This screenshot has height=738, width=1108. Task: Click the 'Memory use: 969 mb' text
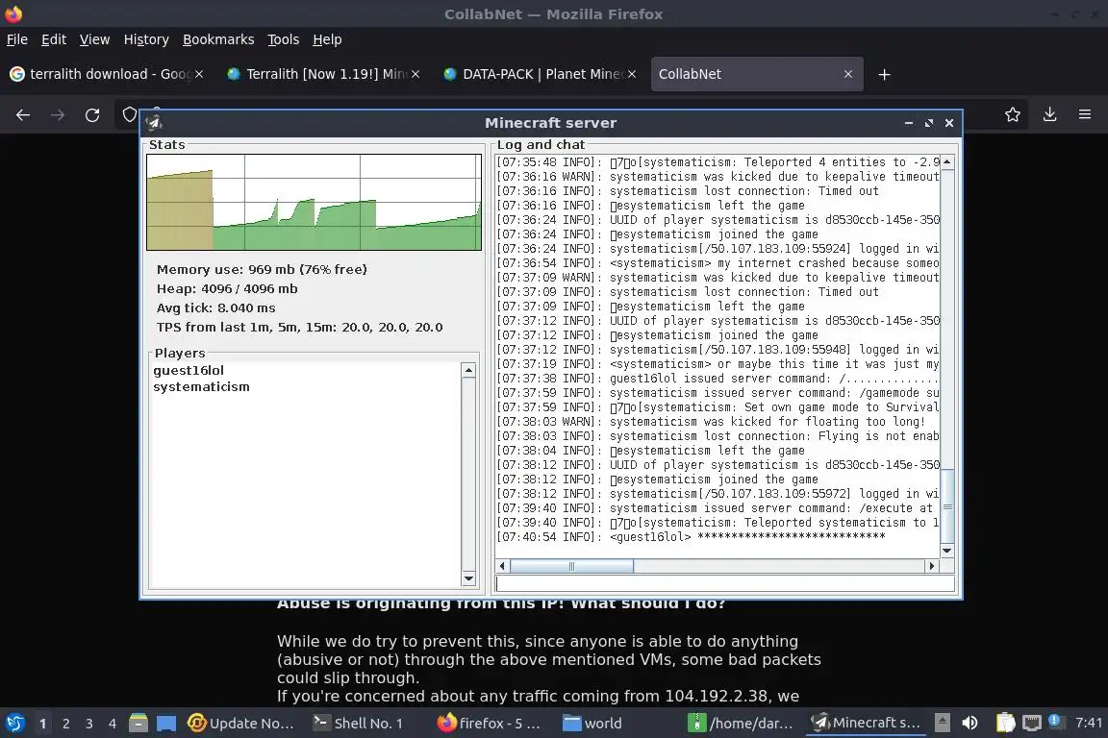(x=262, y=269)
